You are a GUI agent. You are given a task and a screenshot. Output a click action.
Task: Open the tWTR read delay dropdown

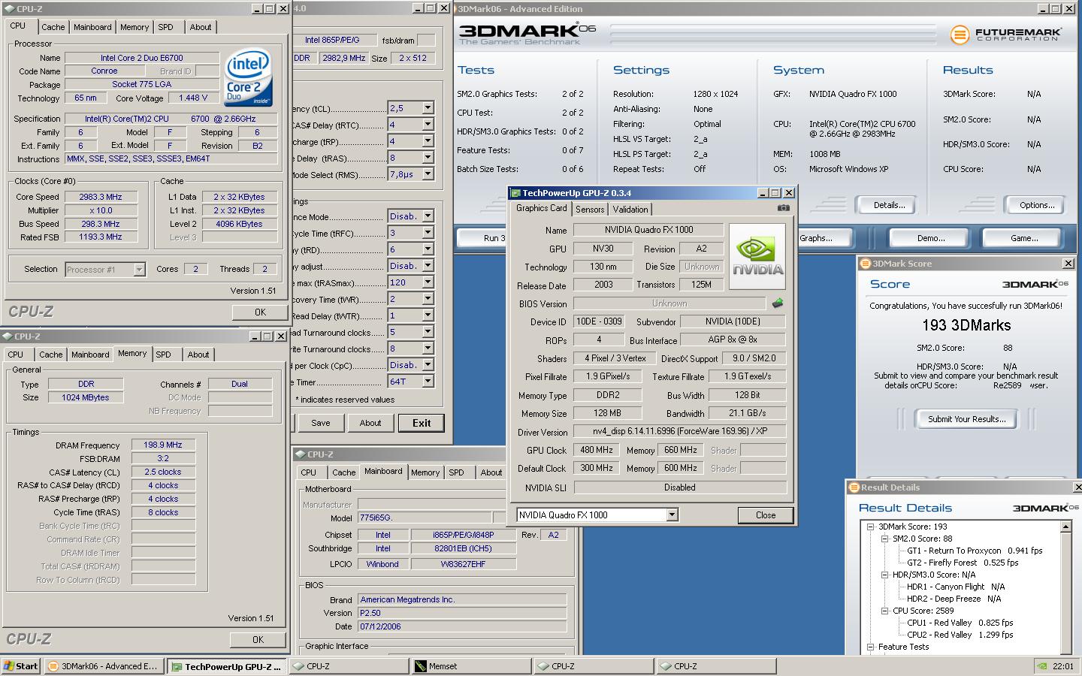click(428, 315)
